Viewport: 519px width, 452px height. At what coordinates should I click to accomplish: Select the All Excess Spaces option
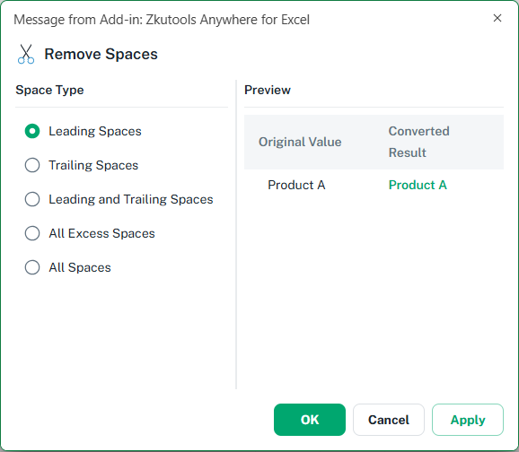32,233
